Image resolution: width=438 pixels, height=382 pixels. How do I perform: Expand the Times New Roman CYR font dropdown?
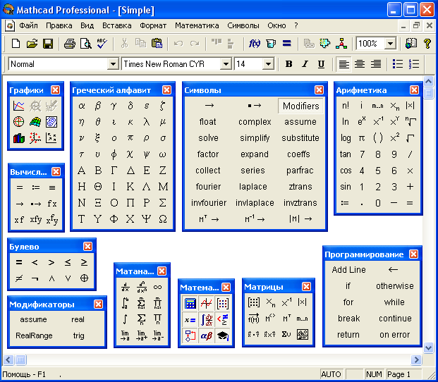tap(226, 64)
